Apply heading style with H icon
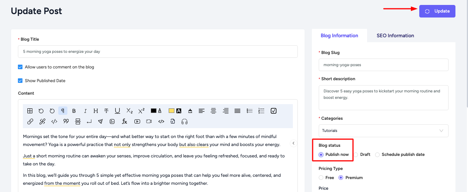468x192 pixels. (96, 111)
